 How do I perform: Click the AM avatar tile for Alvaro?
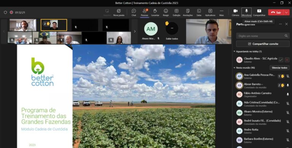(x=151, y=29)
